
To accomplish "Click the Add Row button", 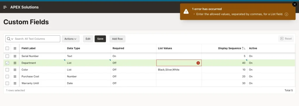I will coord(117,39).
